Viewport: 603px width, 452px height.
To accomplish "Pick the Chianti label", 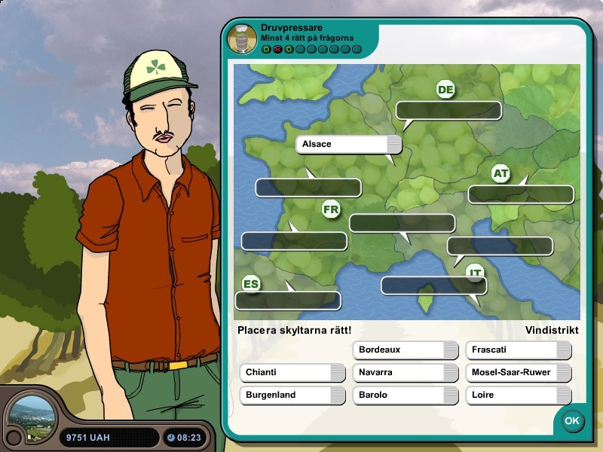I will 292,372.
